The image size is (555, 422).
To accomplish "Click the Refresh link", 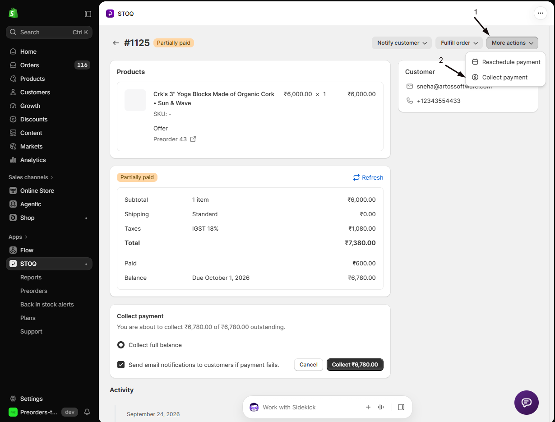I will [x=368, y=177].
